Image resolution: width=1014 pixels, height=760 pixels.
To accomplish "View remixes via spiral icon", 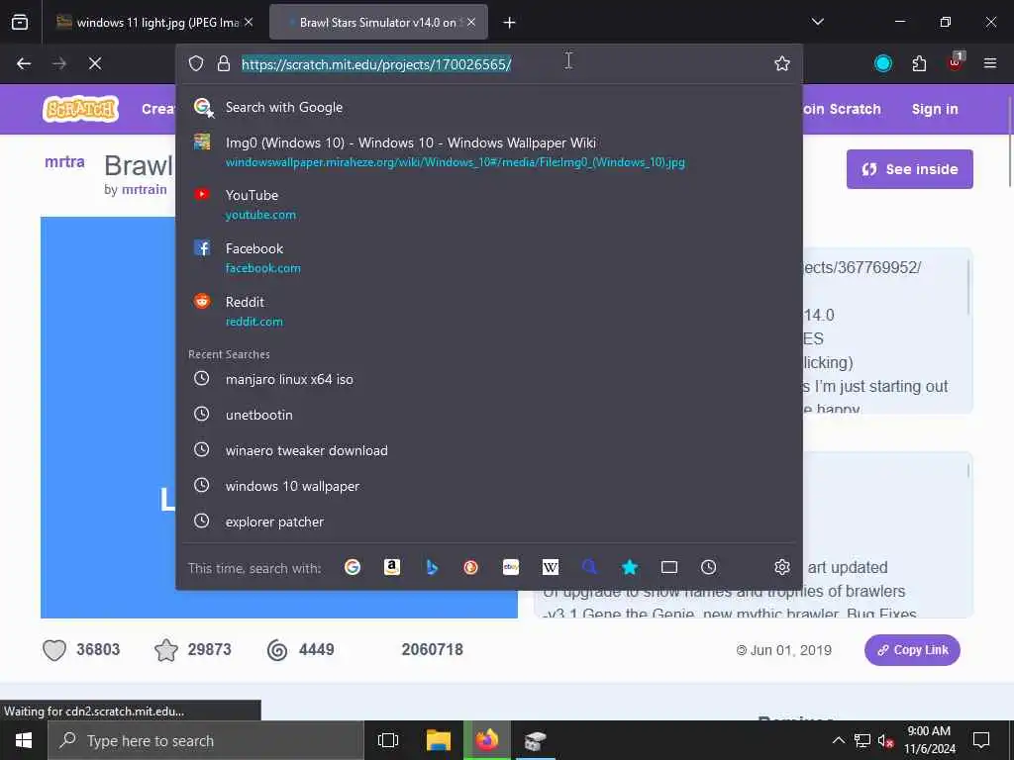I will (x=277, y=650).
